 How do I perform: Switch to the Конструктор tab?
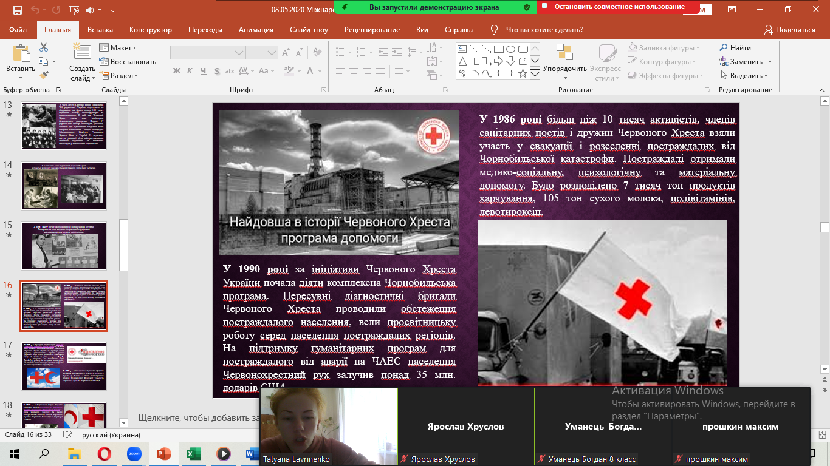click(x=151, y=30)
